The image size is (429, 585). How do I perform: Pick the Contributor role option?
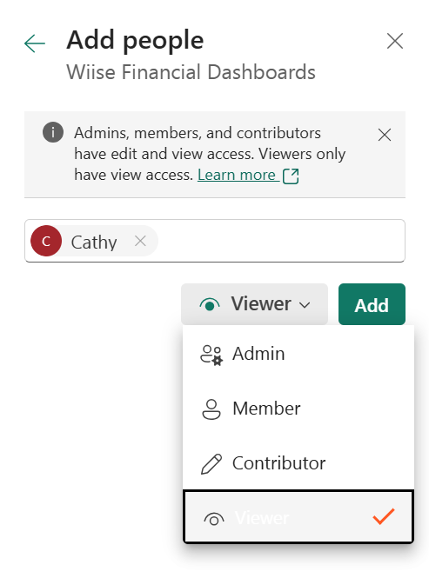click(x=298, y=463)
